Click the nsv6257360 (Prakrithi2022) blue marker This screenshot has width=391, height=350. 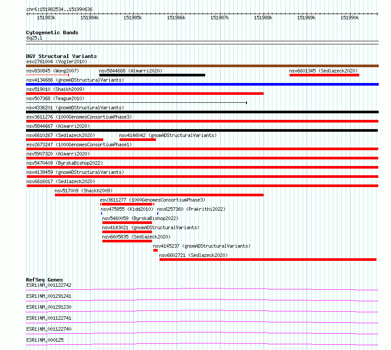click(x=158, y=213)
